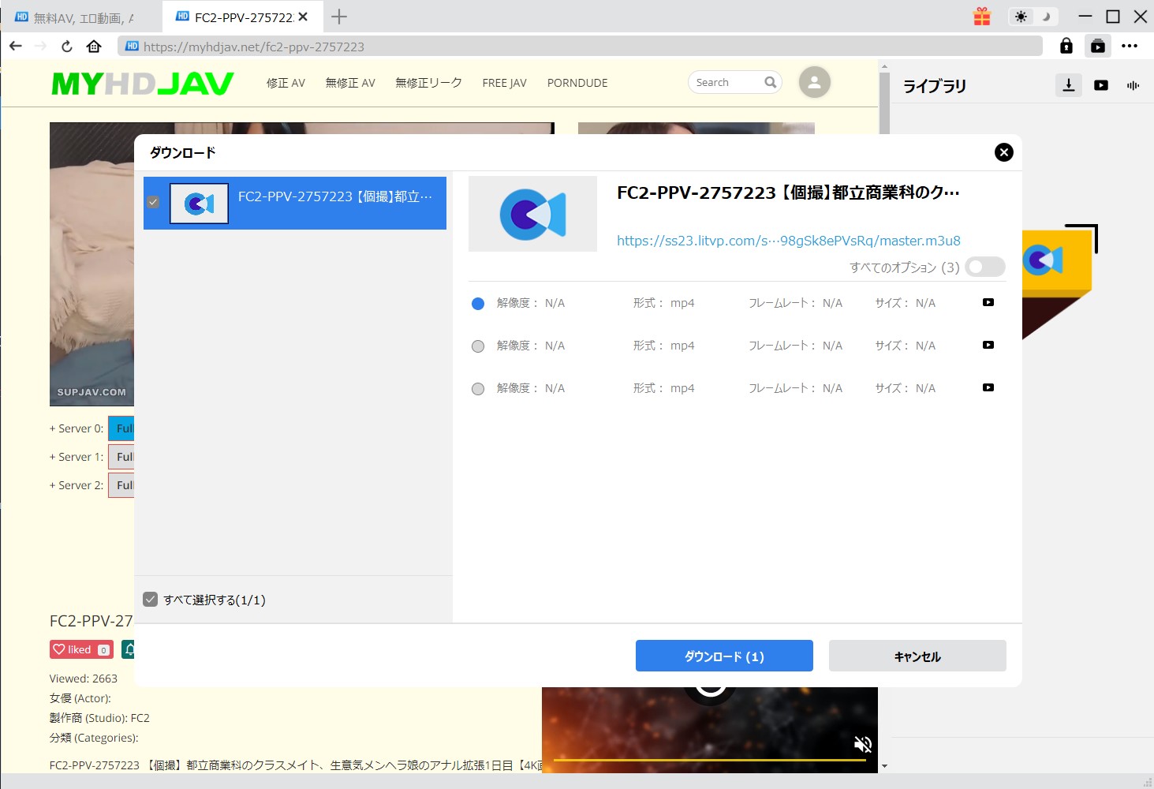Image resolution: width=1154 pixels, height=789 pixels.
Task: Open the PORNDUDE menu item
Action: point(577,83)
